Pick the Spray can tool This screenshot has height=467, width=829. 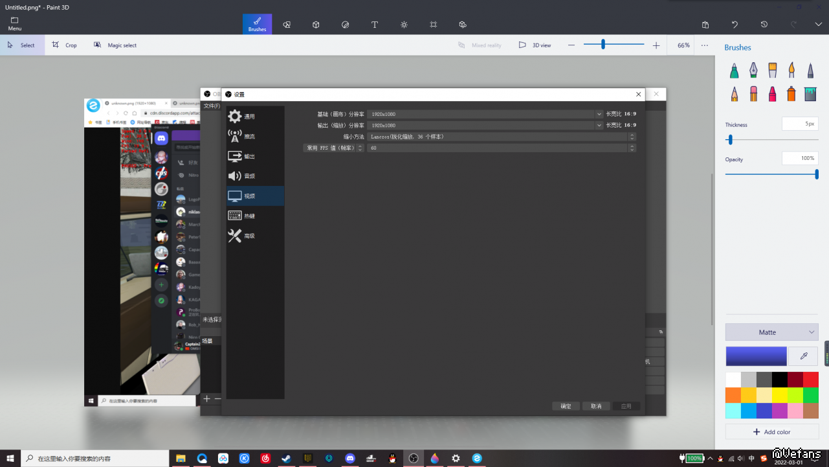pyautogui.click(x=791, y=94)
